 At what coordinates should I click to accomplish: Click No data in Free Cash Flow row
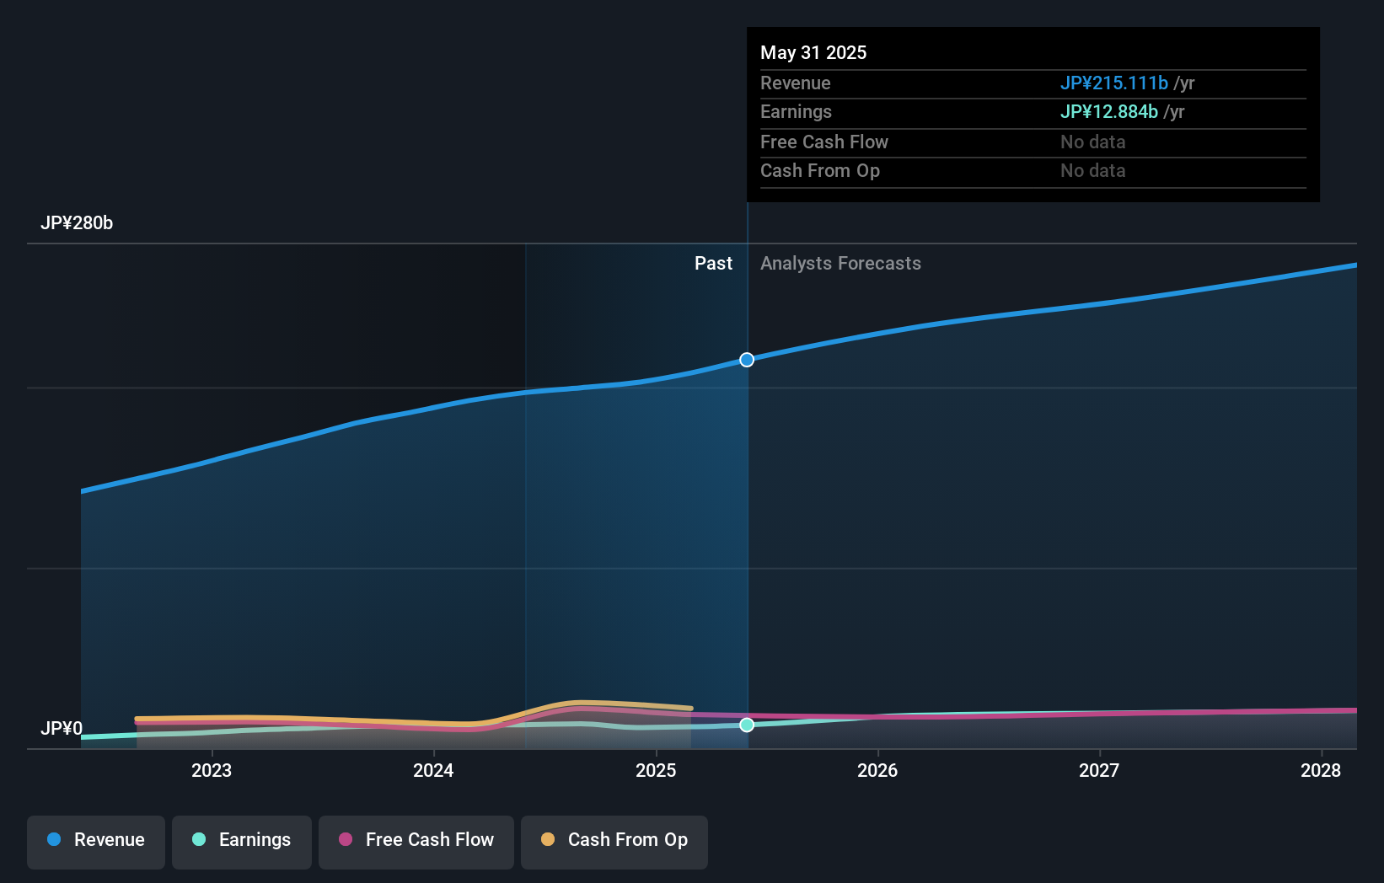(1093, 142)
